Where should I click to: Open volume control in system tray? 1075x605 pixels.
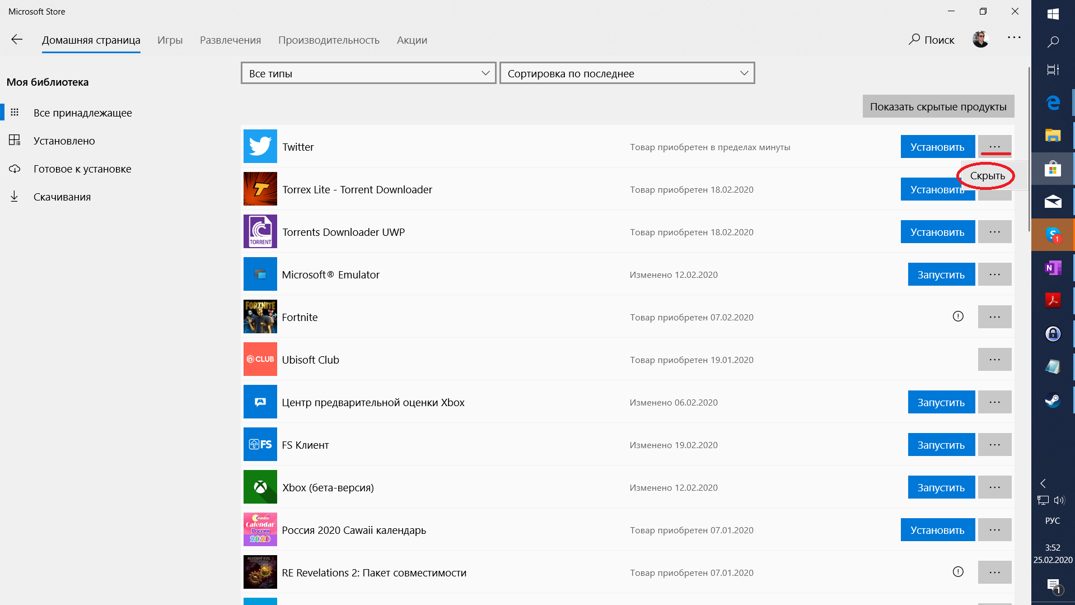point(1059,500)
